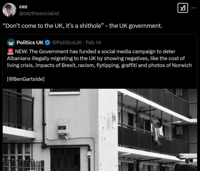Click the alarm box on the photo's wall
200x171 pixels.
tap(62, 127)
